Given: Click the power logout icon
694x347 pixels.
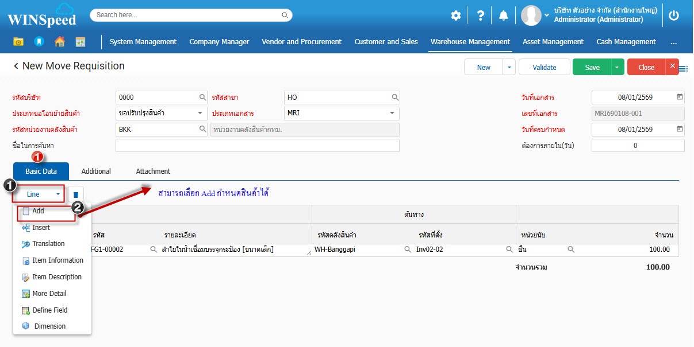Looking at the screenshot, I should 674,15.
